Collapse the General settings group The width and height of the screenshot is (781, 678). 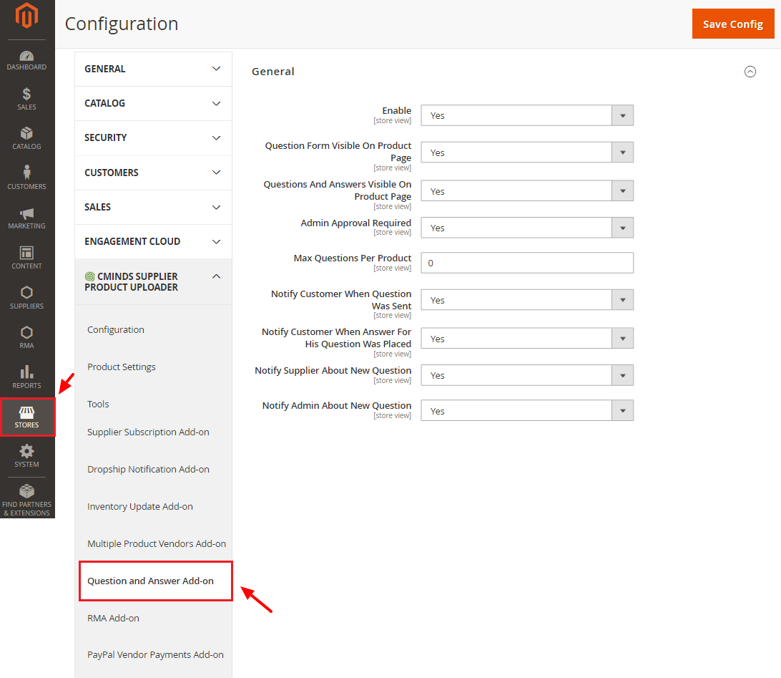[x=750, y=72]
